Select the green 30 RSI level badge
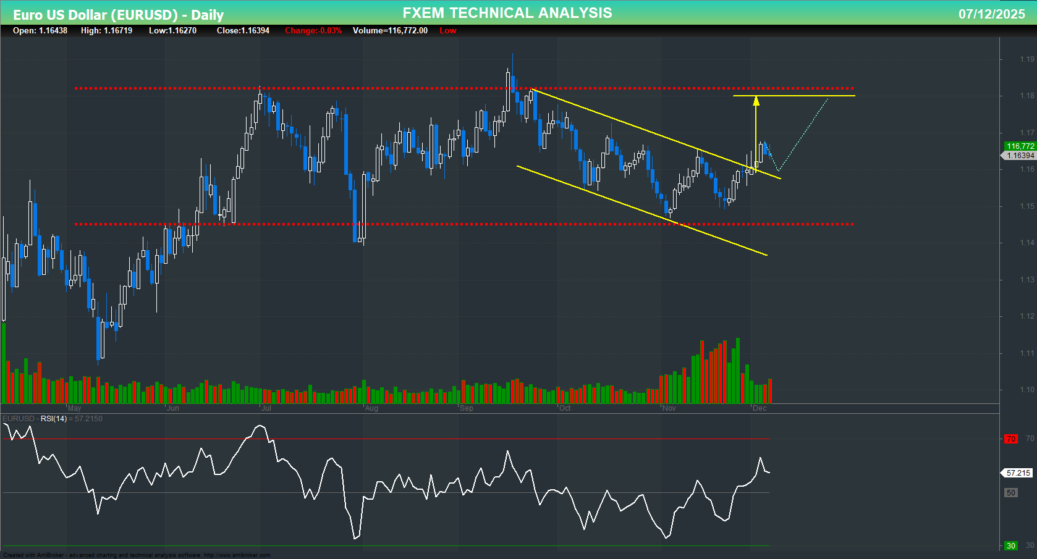 (x=1012, y=546)
